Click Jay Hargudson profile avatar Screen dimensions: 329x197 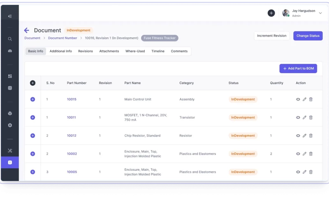(285, 13)
